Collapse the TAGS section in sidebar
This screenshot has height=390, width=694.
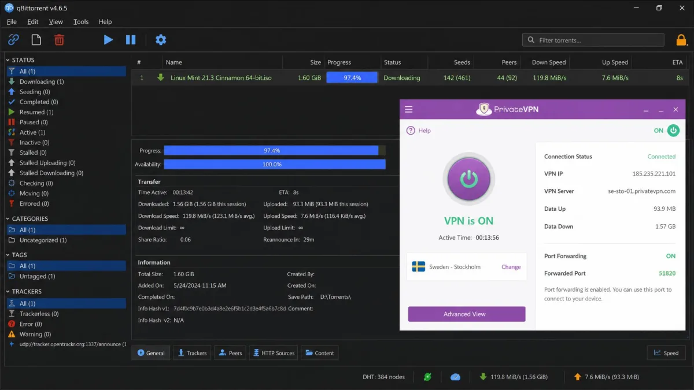point(8,255)
